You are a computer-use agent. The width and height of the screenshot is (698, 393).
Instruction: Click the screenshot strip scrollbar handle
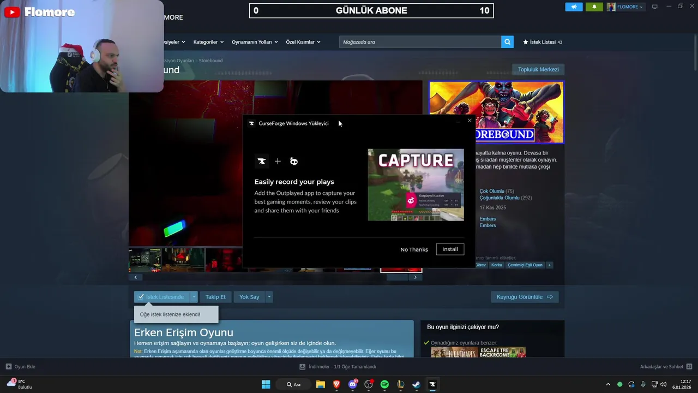click(x=397, y=277)
